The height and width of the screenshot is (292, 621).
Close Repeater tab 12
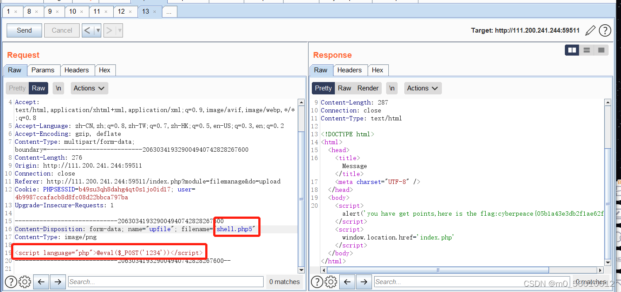pos(131,11)
